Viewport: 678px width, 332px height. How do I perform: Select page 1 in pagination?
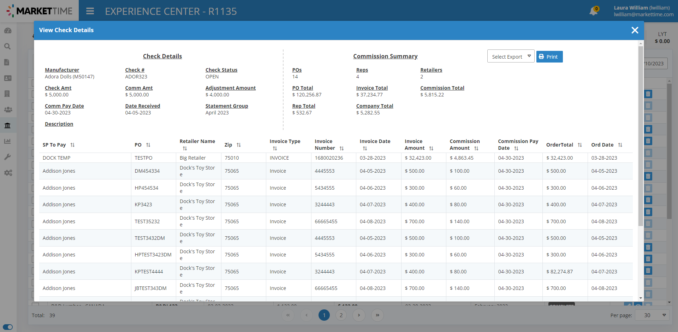click(x=324, y=315)
